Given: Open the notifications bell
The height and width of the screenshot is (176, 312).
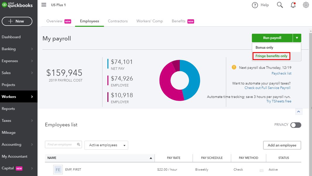Looking at the screenshot, I should [x=293, y=5].
